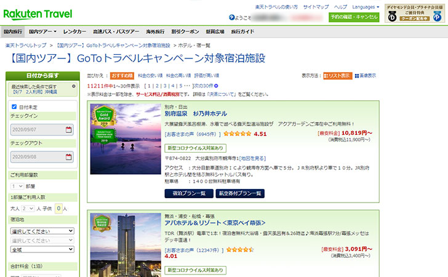Click 航空券付プラン一覧 button
This screenshot has width=448, height=277.
coord(240,193)
